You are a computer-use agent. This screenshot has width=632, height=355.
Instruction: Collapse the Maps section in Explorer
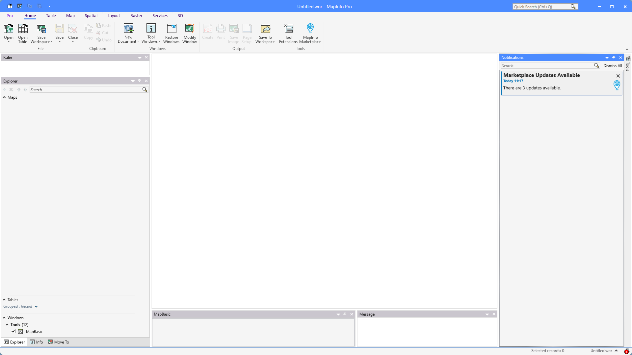tap(4, 97)
